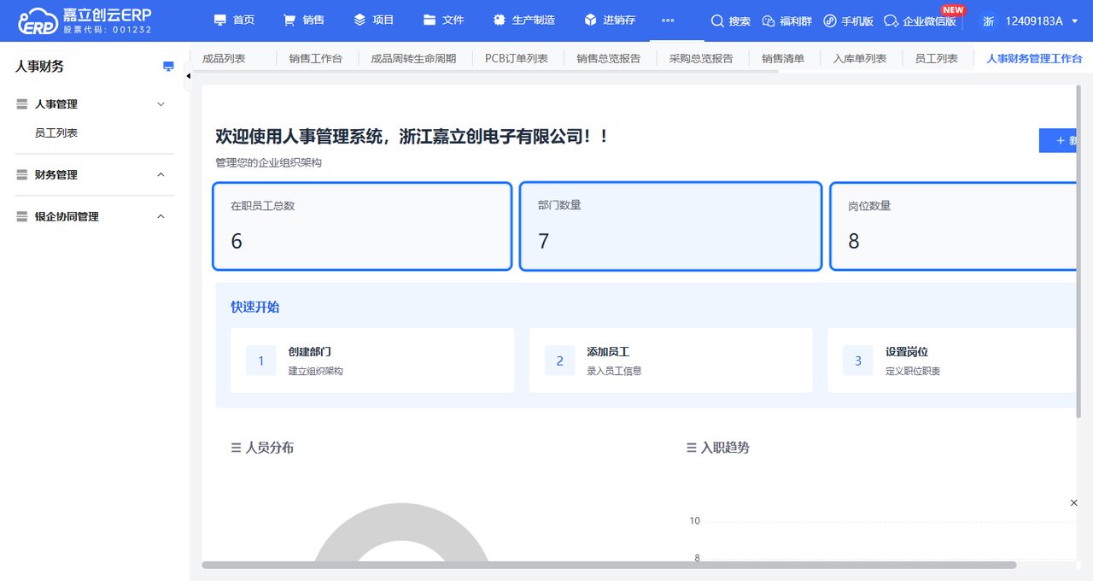Click the 部门数量 stat card
This screenshot has width=1093, height=581.
[x=670, y=226]
